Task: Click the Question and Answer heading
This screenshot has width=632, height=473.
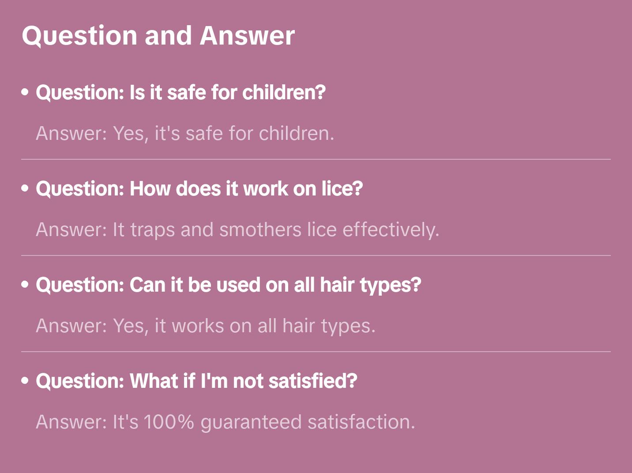Action: 158,35
